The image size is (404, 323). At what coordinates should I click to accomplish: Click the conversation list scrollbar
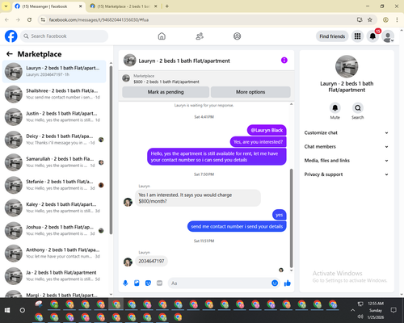coord(111,149)
